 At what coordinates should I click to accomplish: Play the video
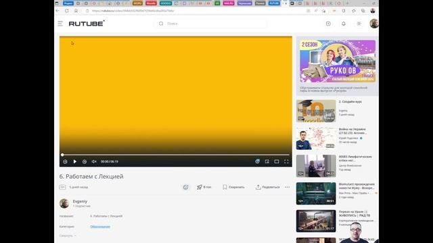pyautogui.click(x=75, y=161)
